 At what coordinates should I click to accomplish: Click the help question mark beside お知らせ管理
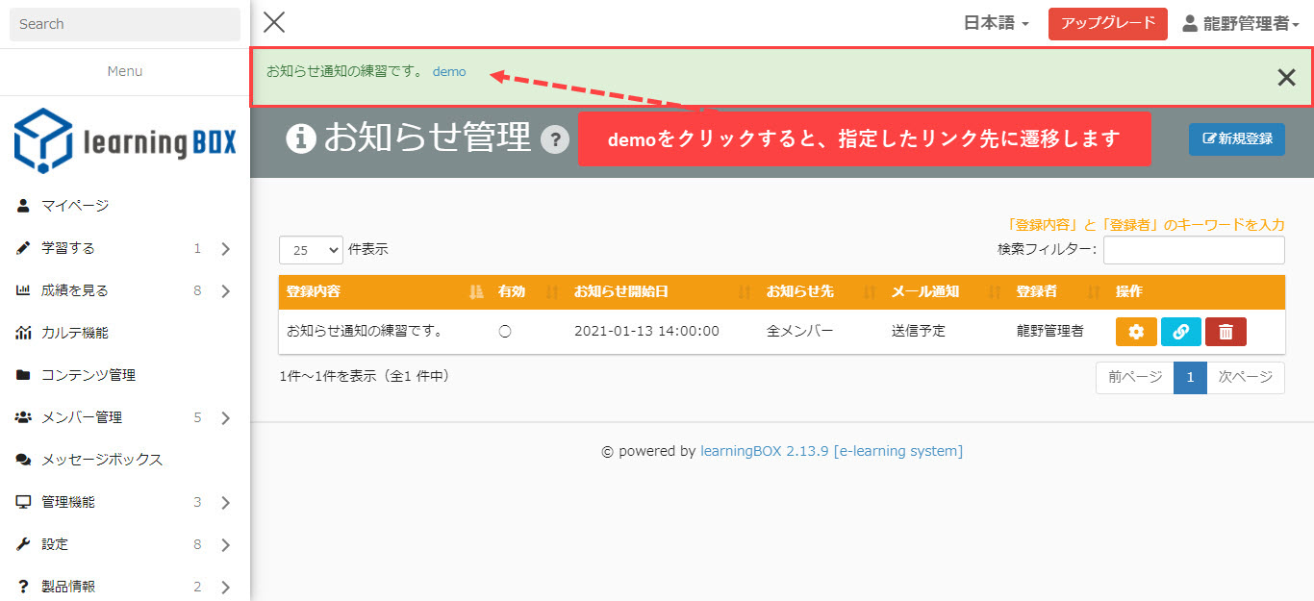[x=555, y=139]
